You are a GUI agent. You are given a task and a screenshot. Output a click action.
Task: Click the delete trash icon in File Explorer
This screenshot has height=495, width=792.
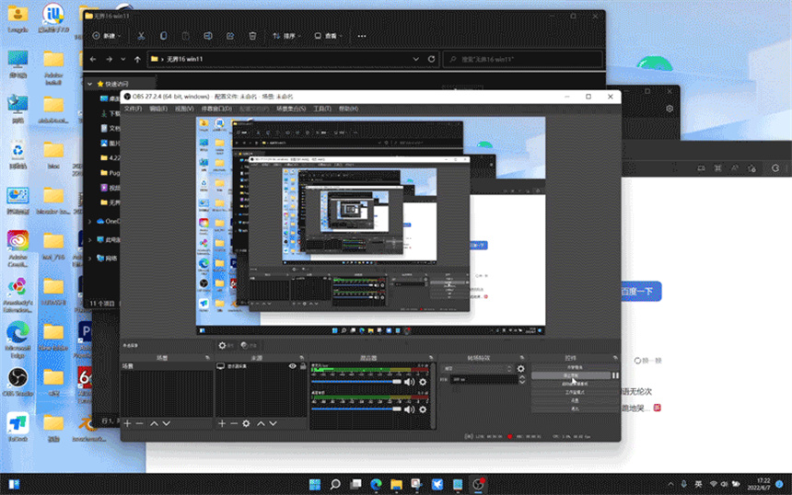252,36
